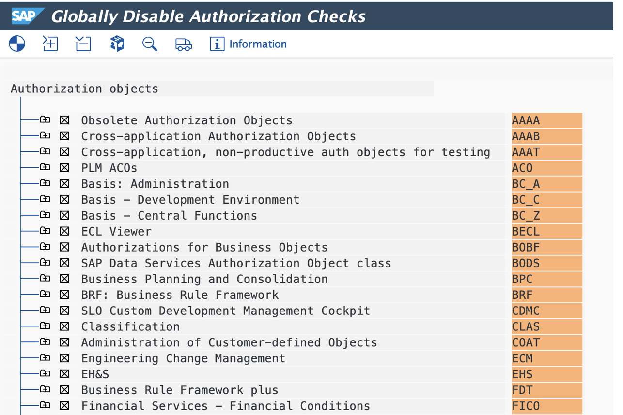Click the AAAB class code
623x415 pixels.
(x=547, y=136)
